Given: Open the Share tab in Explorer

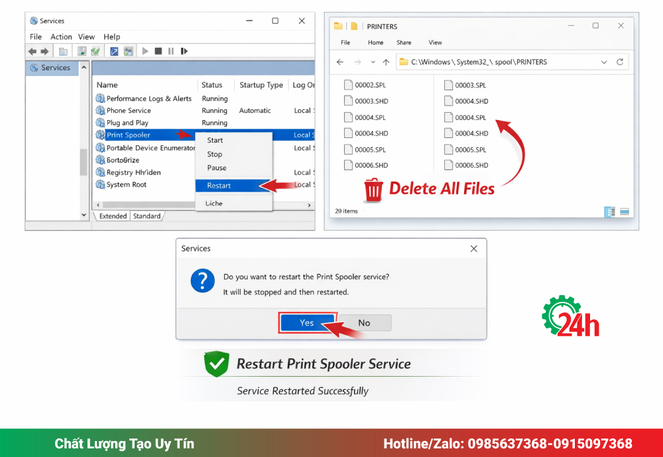Looking at the screenshot, I should point(404,42).
